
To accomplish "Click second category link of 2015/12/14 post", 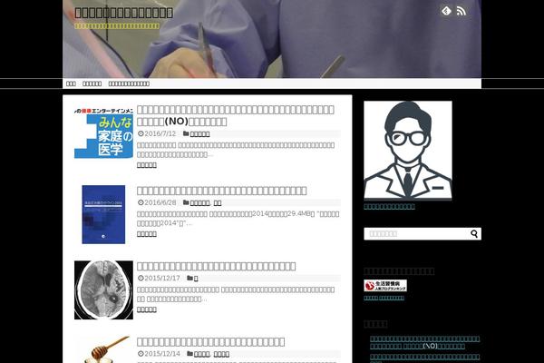I will tap(221, 354).
